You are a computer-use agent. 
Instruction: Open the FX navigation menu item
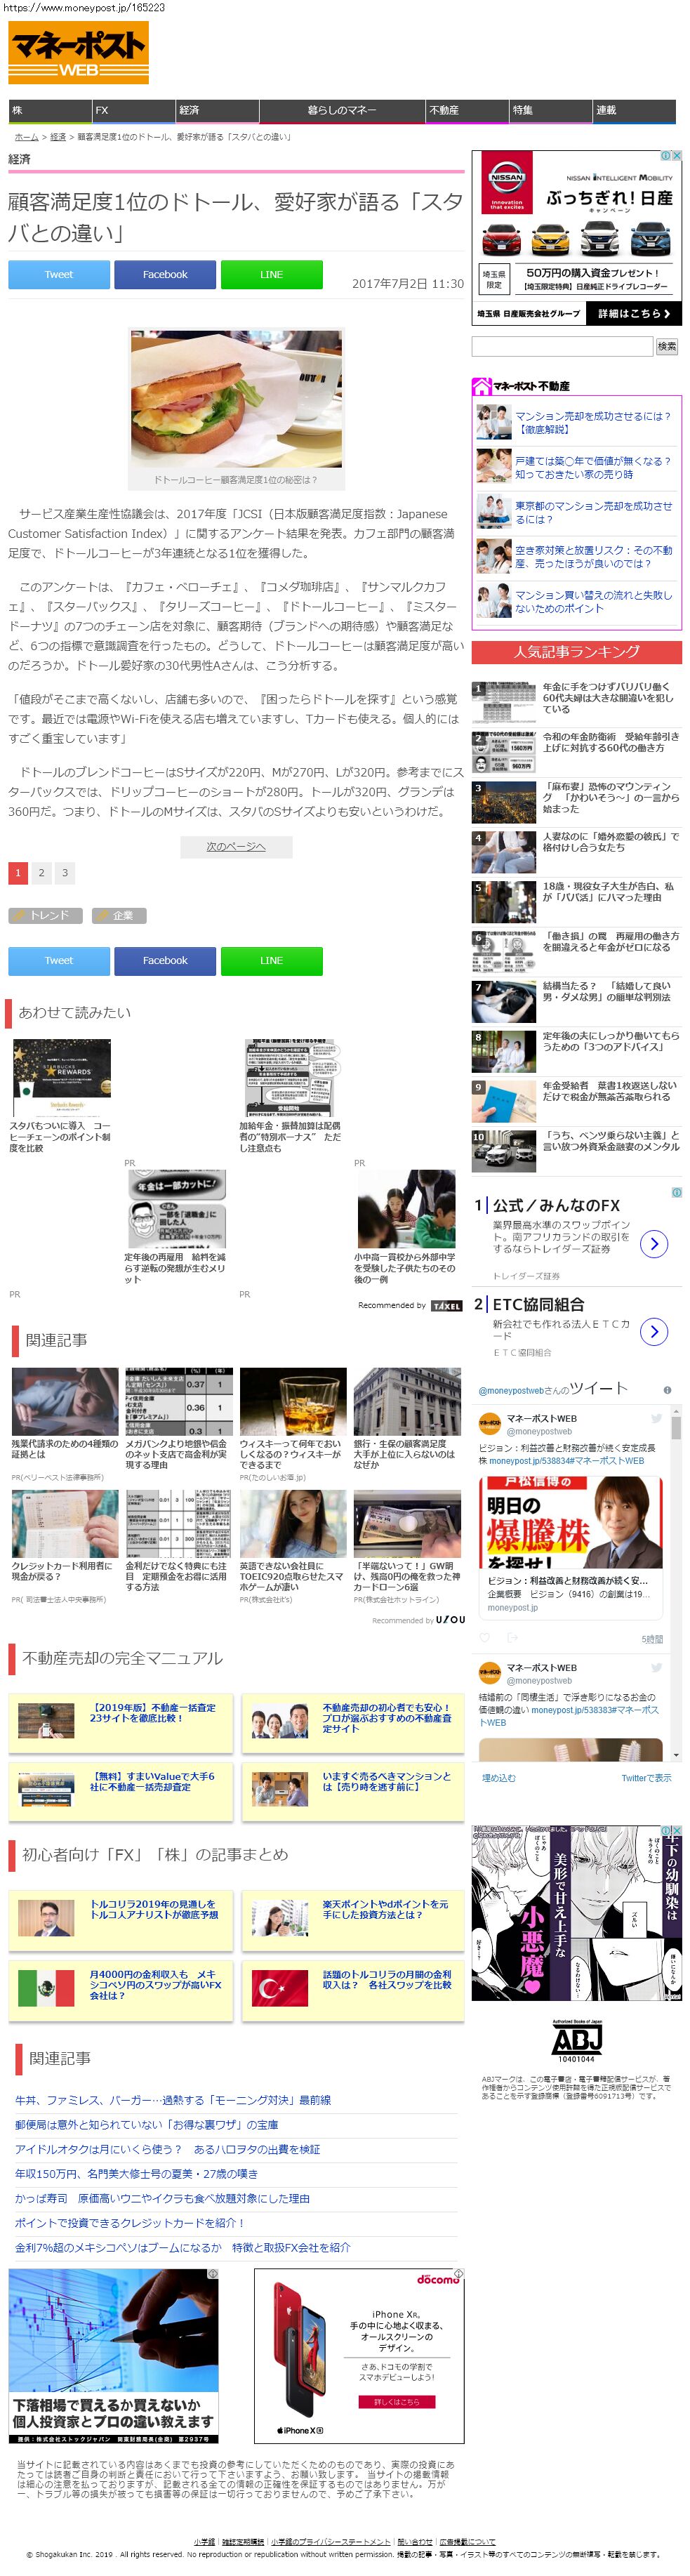[102, 110]
